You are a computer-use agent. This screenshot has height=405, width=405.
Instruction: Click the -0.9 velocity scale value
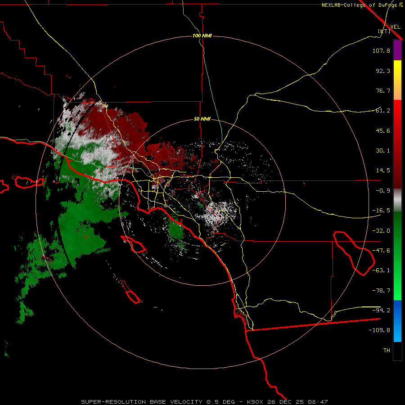pos(383,191)
